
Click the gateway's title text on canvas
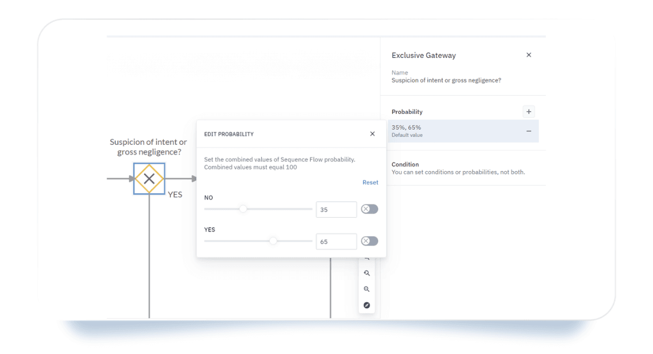point(149,147)
